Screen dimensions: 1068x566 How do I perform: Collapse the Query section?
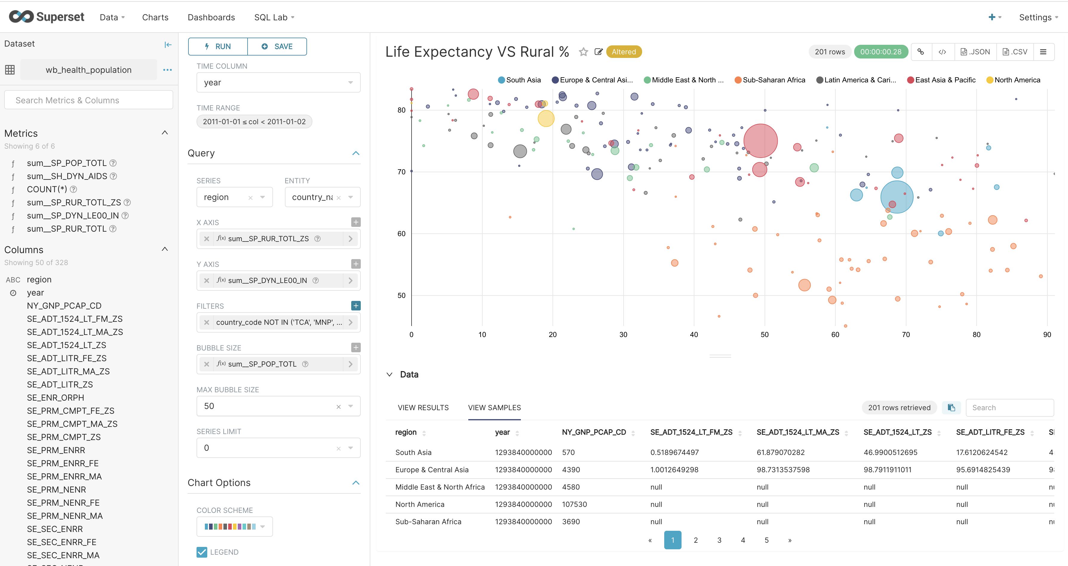click(356, 153)
